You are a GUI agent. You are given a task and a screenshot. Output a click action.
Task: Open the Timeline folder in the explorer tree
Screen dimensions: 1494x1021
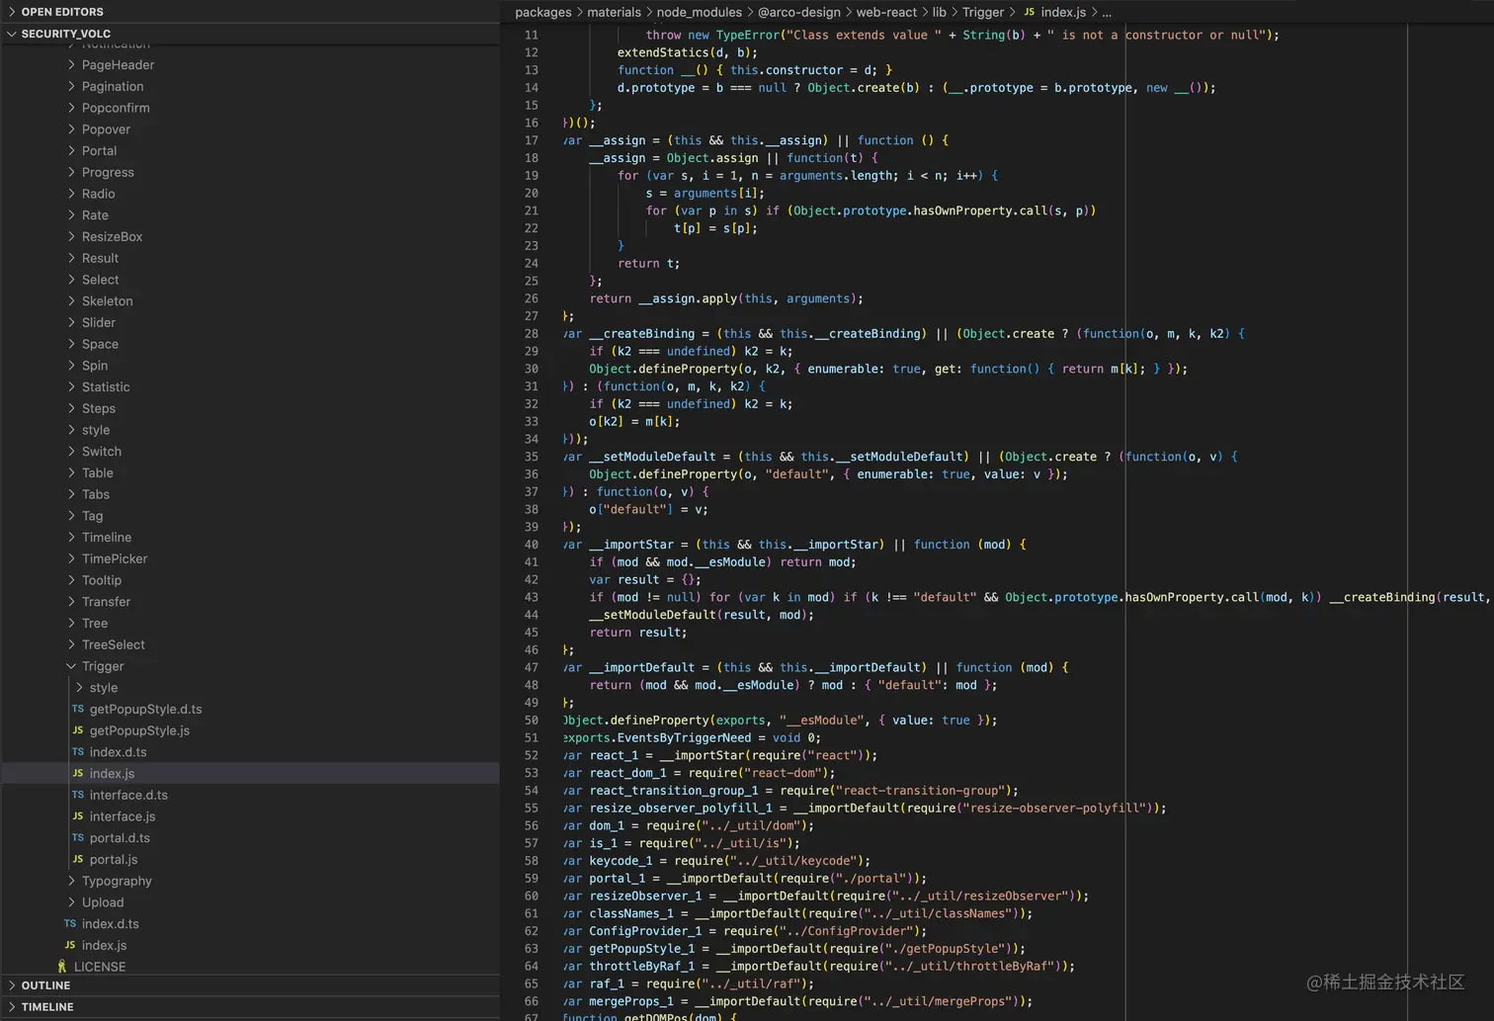tap(106, 537)
